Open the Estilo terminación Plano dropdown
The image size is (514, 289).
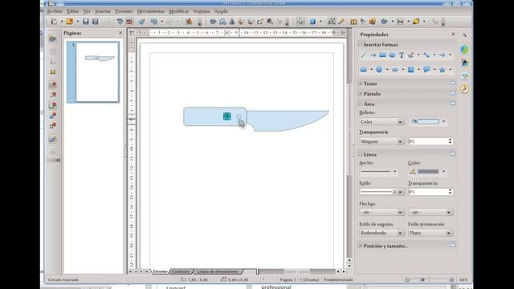pos(430,233)
